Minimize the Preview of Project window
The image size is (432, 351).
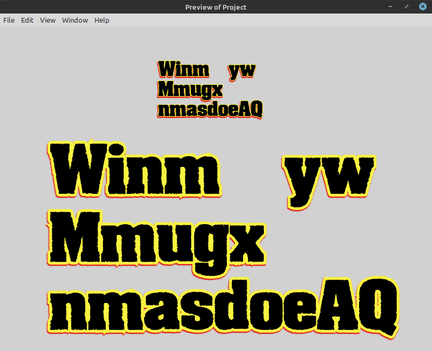390,6
